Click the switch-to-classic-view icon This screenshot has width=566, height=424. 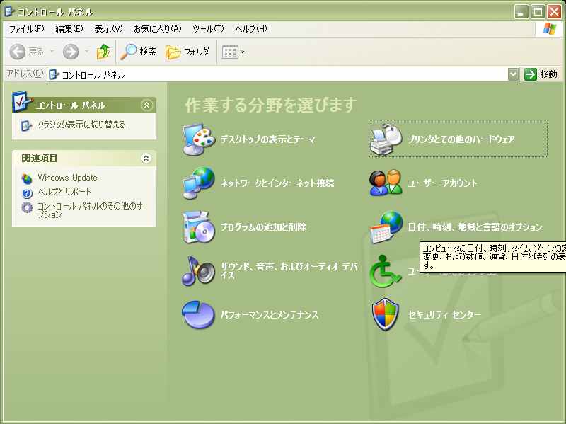click(x=26, y=125)
